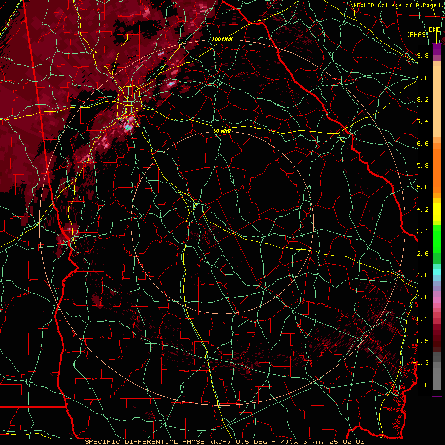Click the "0.5 DEG" elevation text in the footer
This screenshot has height=445, width=445.
[x=252, y=442]
